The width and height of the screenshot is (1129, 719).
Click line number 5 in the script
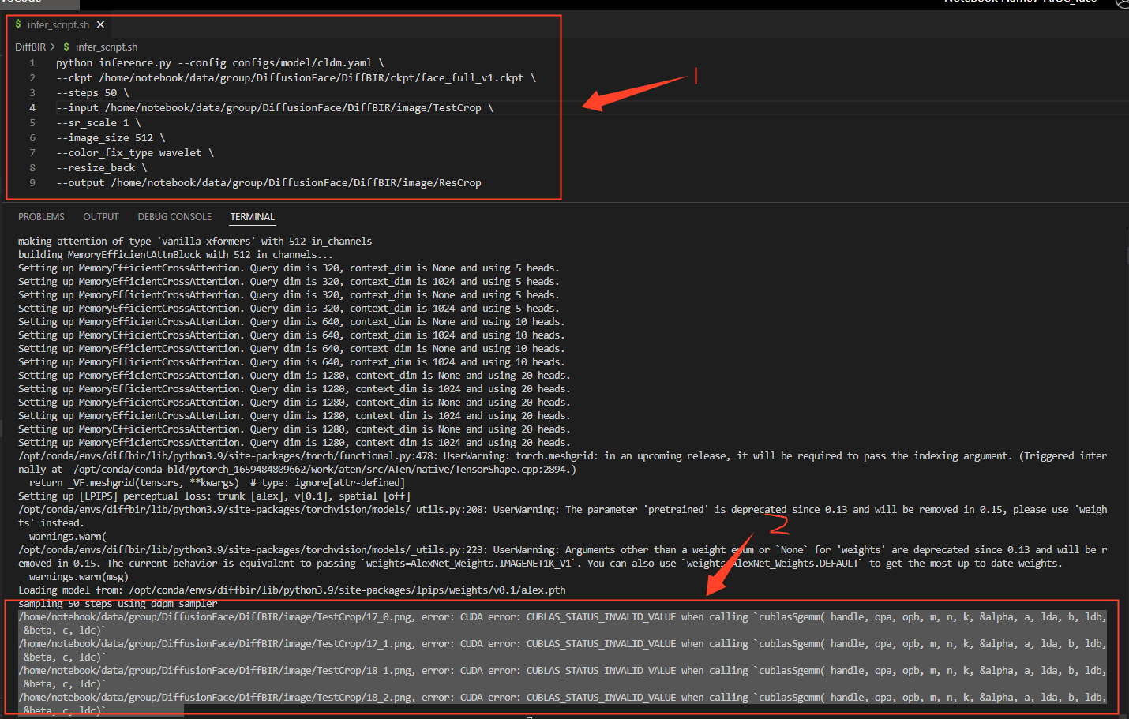32,122
